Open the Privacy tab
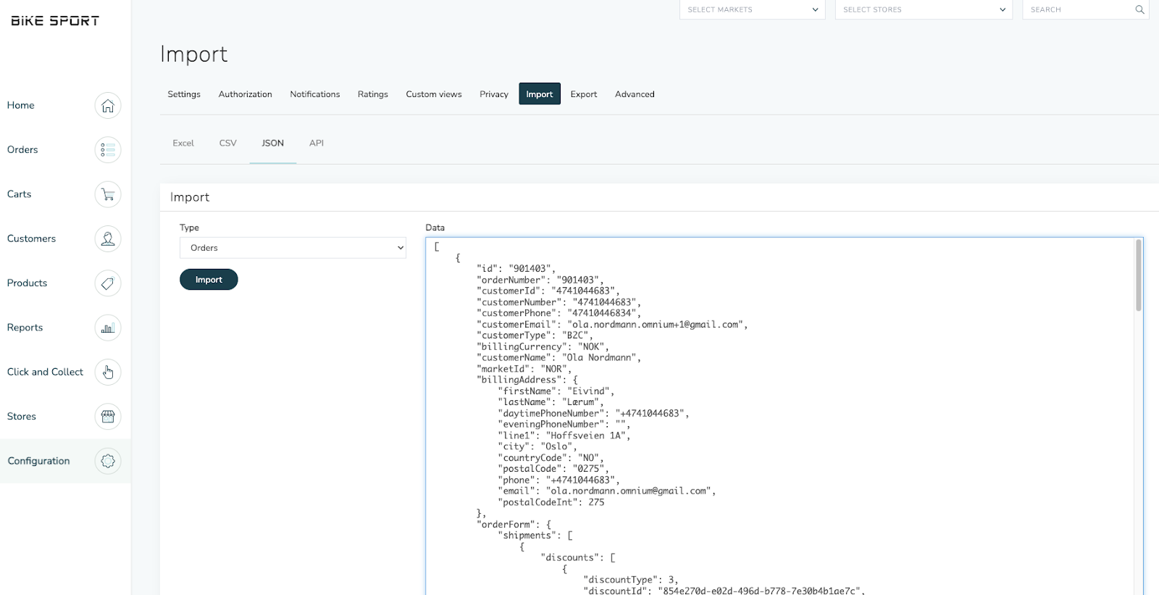This screenshot has height=595, width=1159. (x=494, y=94)
